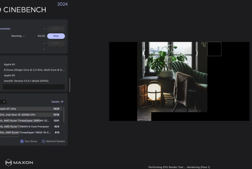Open the Details filter icon

pos(62,102)
